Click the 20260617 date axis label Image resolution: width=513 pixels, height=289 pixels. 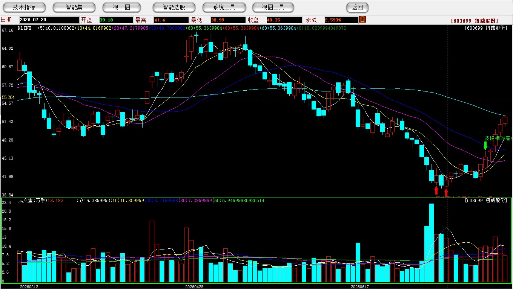click(359, 287)
